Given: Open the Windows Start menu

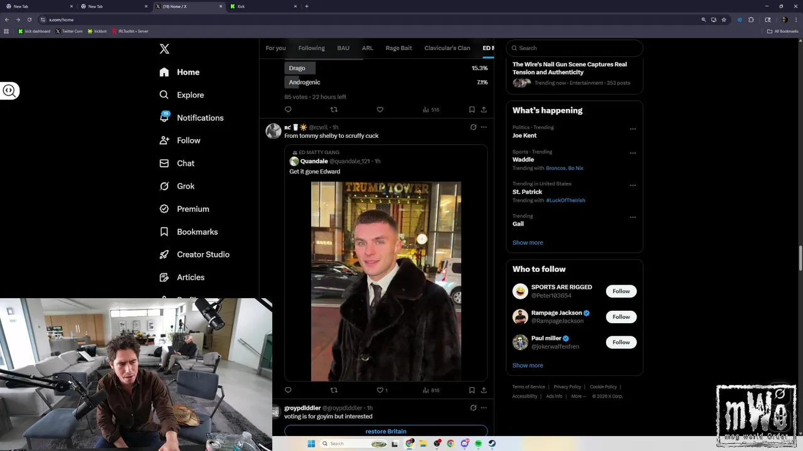Looking at the screenshot, I should [311, 443].
